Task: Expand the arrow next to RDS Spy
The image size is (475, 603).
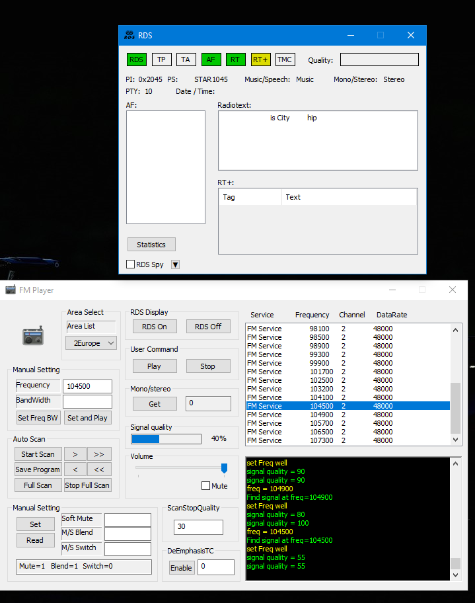Action: pos(175,264)
